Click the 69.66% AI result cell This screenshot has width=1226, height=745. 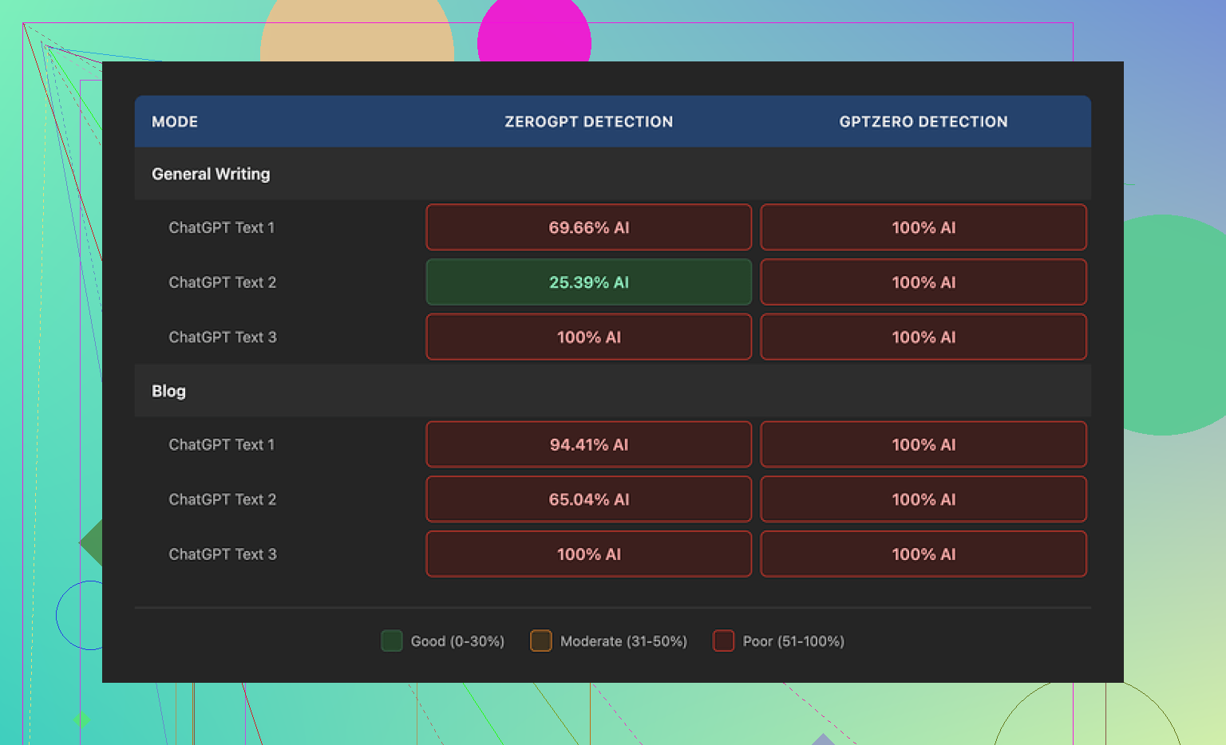588,227
